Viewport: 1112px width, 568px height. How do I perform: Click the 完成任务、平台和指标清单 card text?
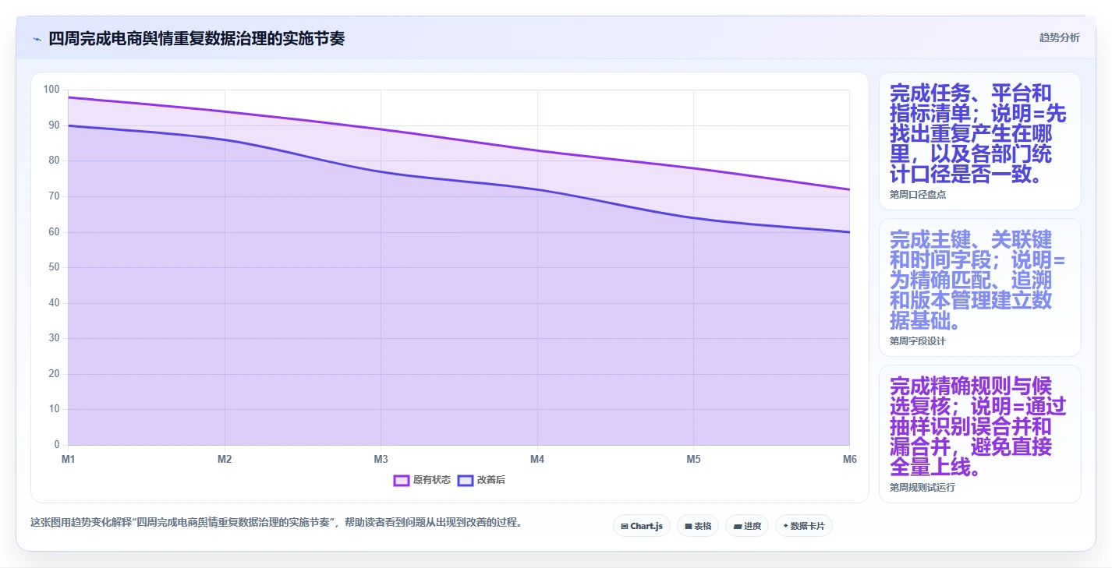979,134
